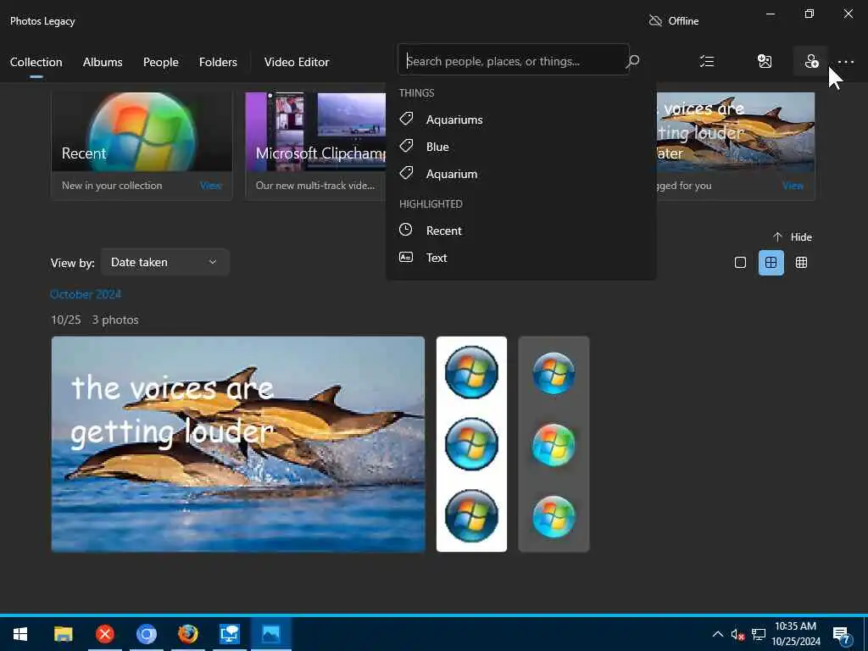Switch to single large view layout
This screenshot has height=651, width=868.
(740, 263)
